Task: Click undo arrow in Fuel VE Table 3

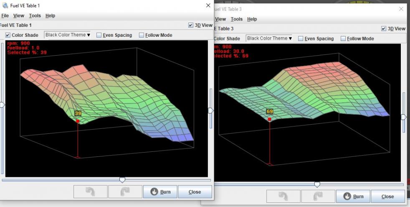Action: point(283,196)
